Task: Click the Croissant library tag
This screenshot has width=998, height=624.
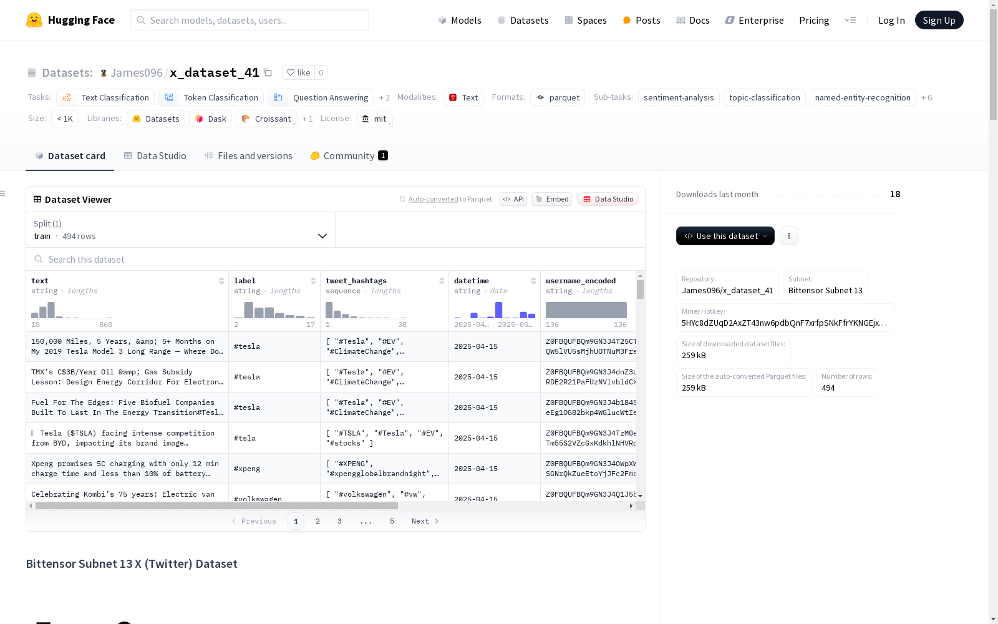Action: [x=266, y=119]
